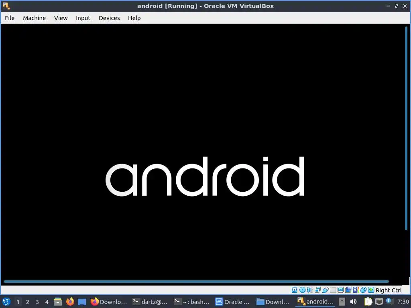Open the Input menu
Image resolution: width=411 pixels, height=308 pixels.
coord(83,18)
